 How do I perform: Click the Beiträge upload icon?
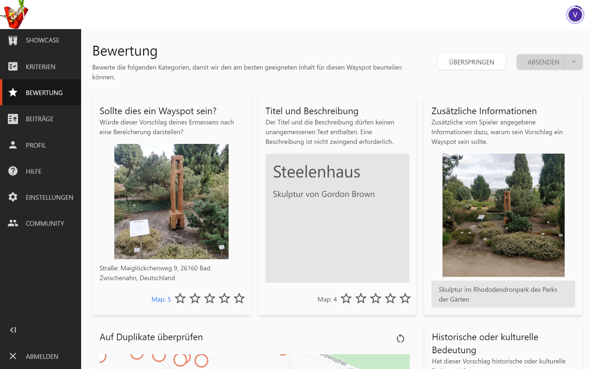point(13,119)
